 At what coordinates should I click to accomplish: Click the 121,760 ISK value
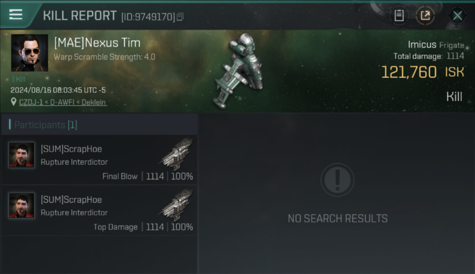click(x=423, y=72)
